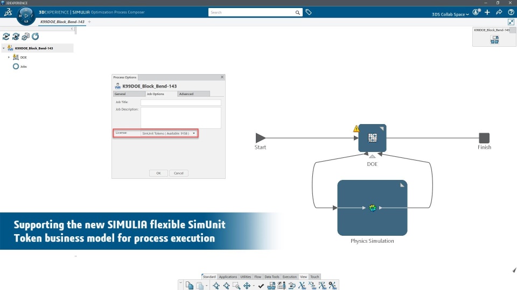
Task: Click the DOE activity node in the flow
Action: pyautogui.click(x=372, y=138)
